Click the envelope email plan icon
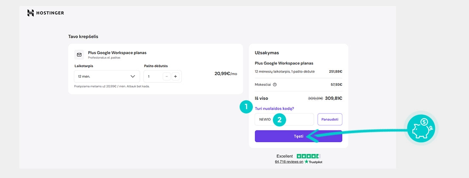Viewport: 469px width, 178px height. (79, 55)
